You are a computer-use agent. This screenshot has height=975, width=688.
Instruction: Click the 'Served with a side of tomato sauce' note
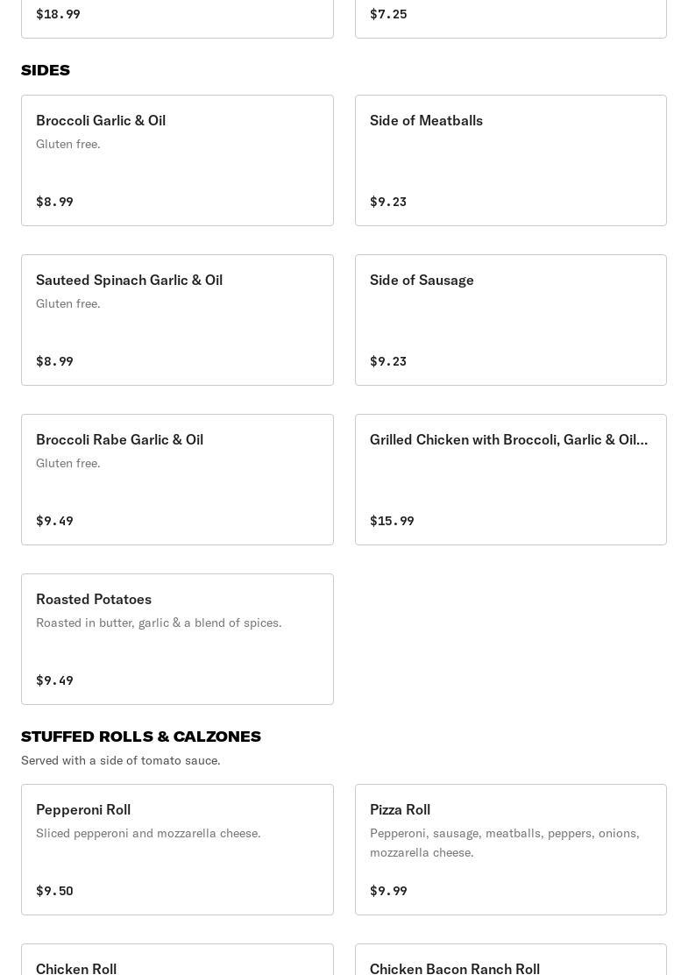coord(121,760)
